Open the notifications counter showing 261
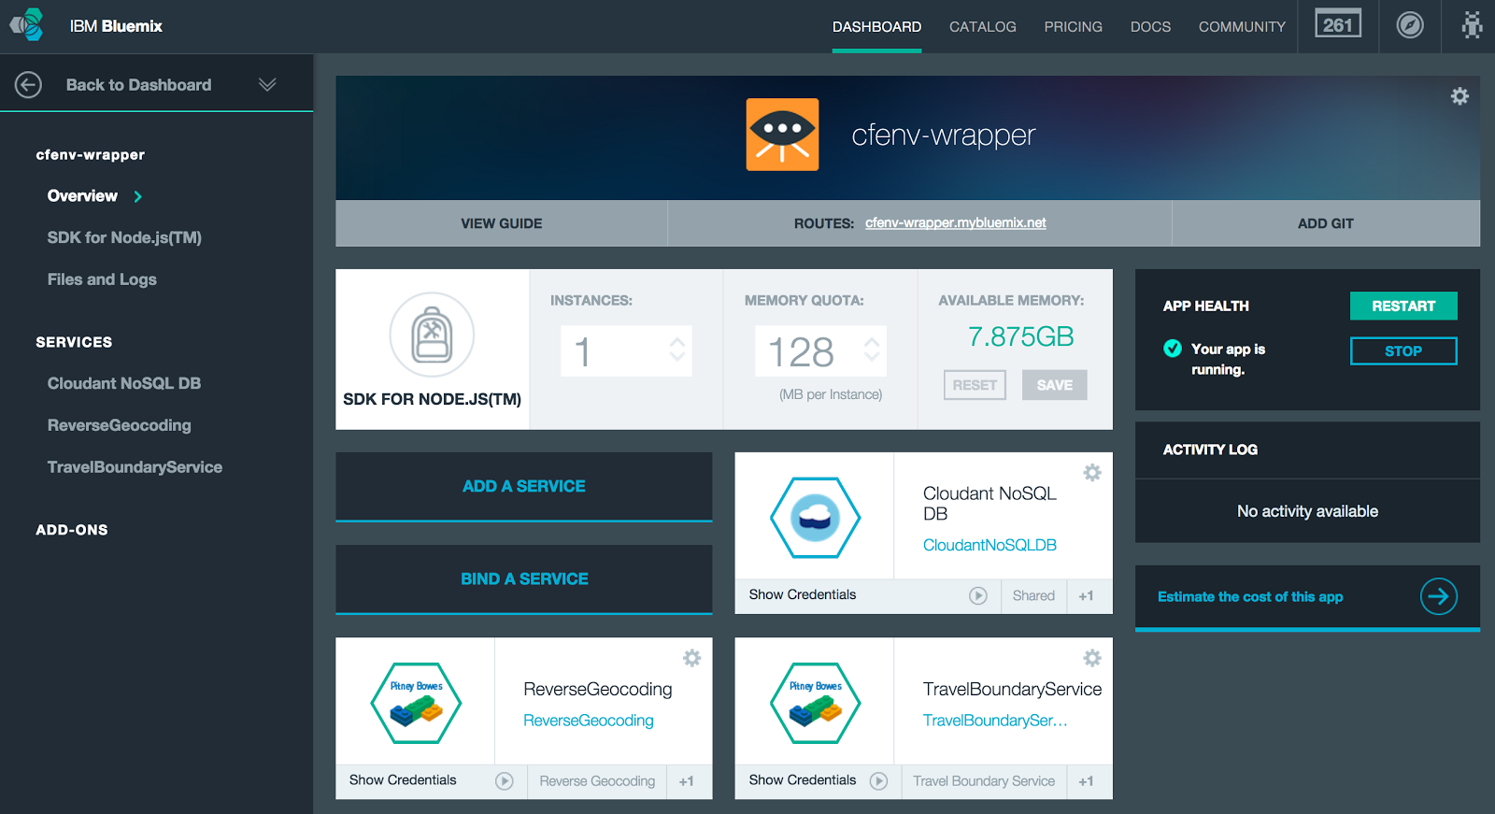 1338,24
